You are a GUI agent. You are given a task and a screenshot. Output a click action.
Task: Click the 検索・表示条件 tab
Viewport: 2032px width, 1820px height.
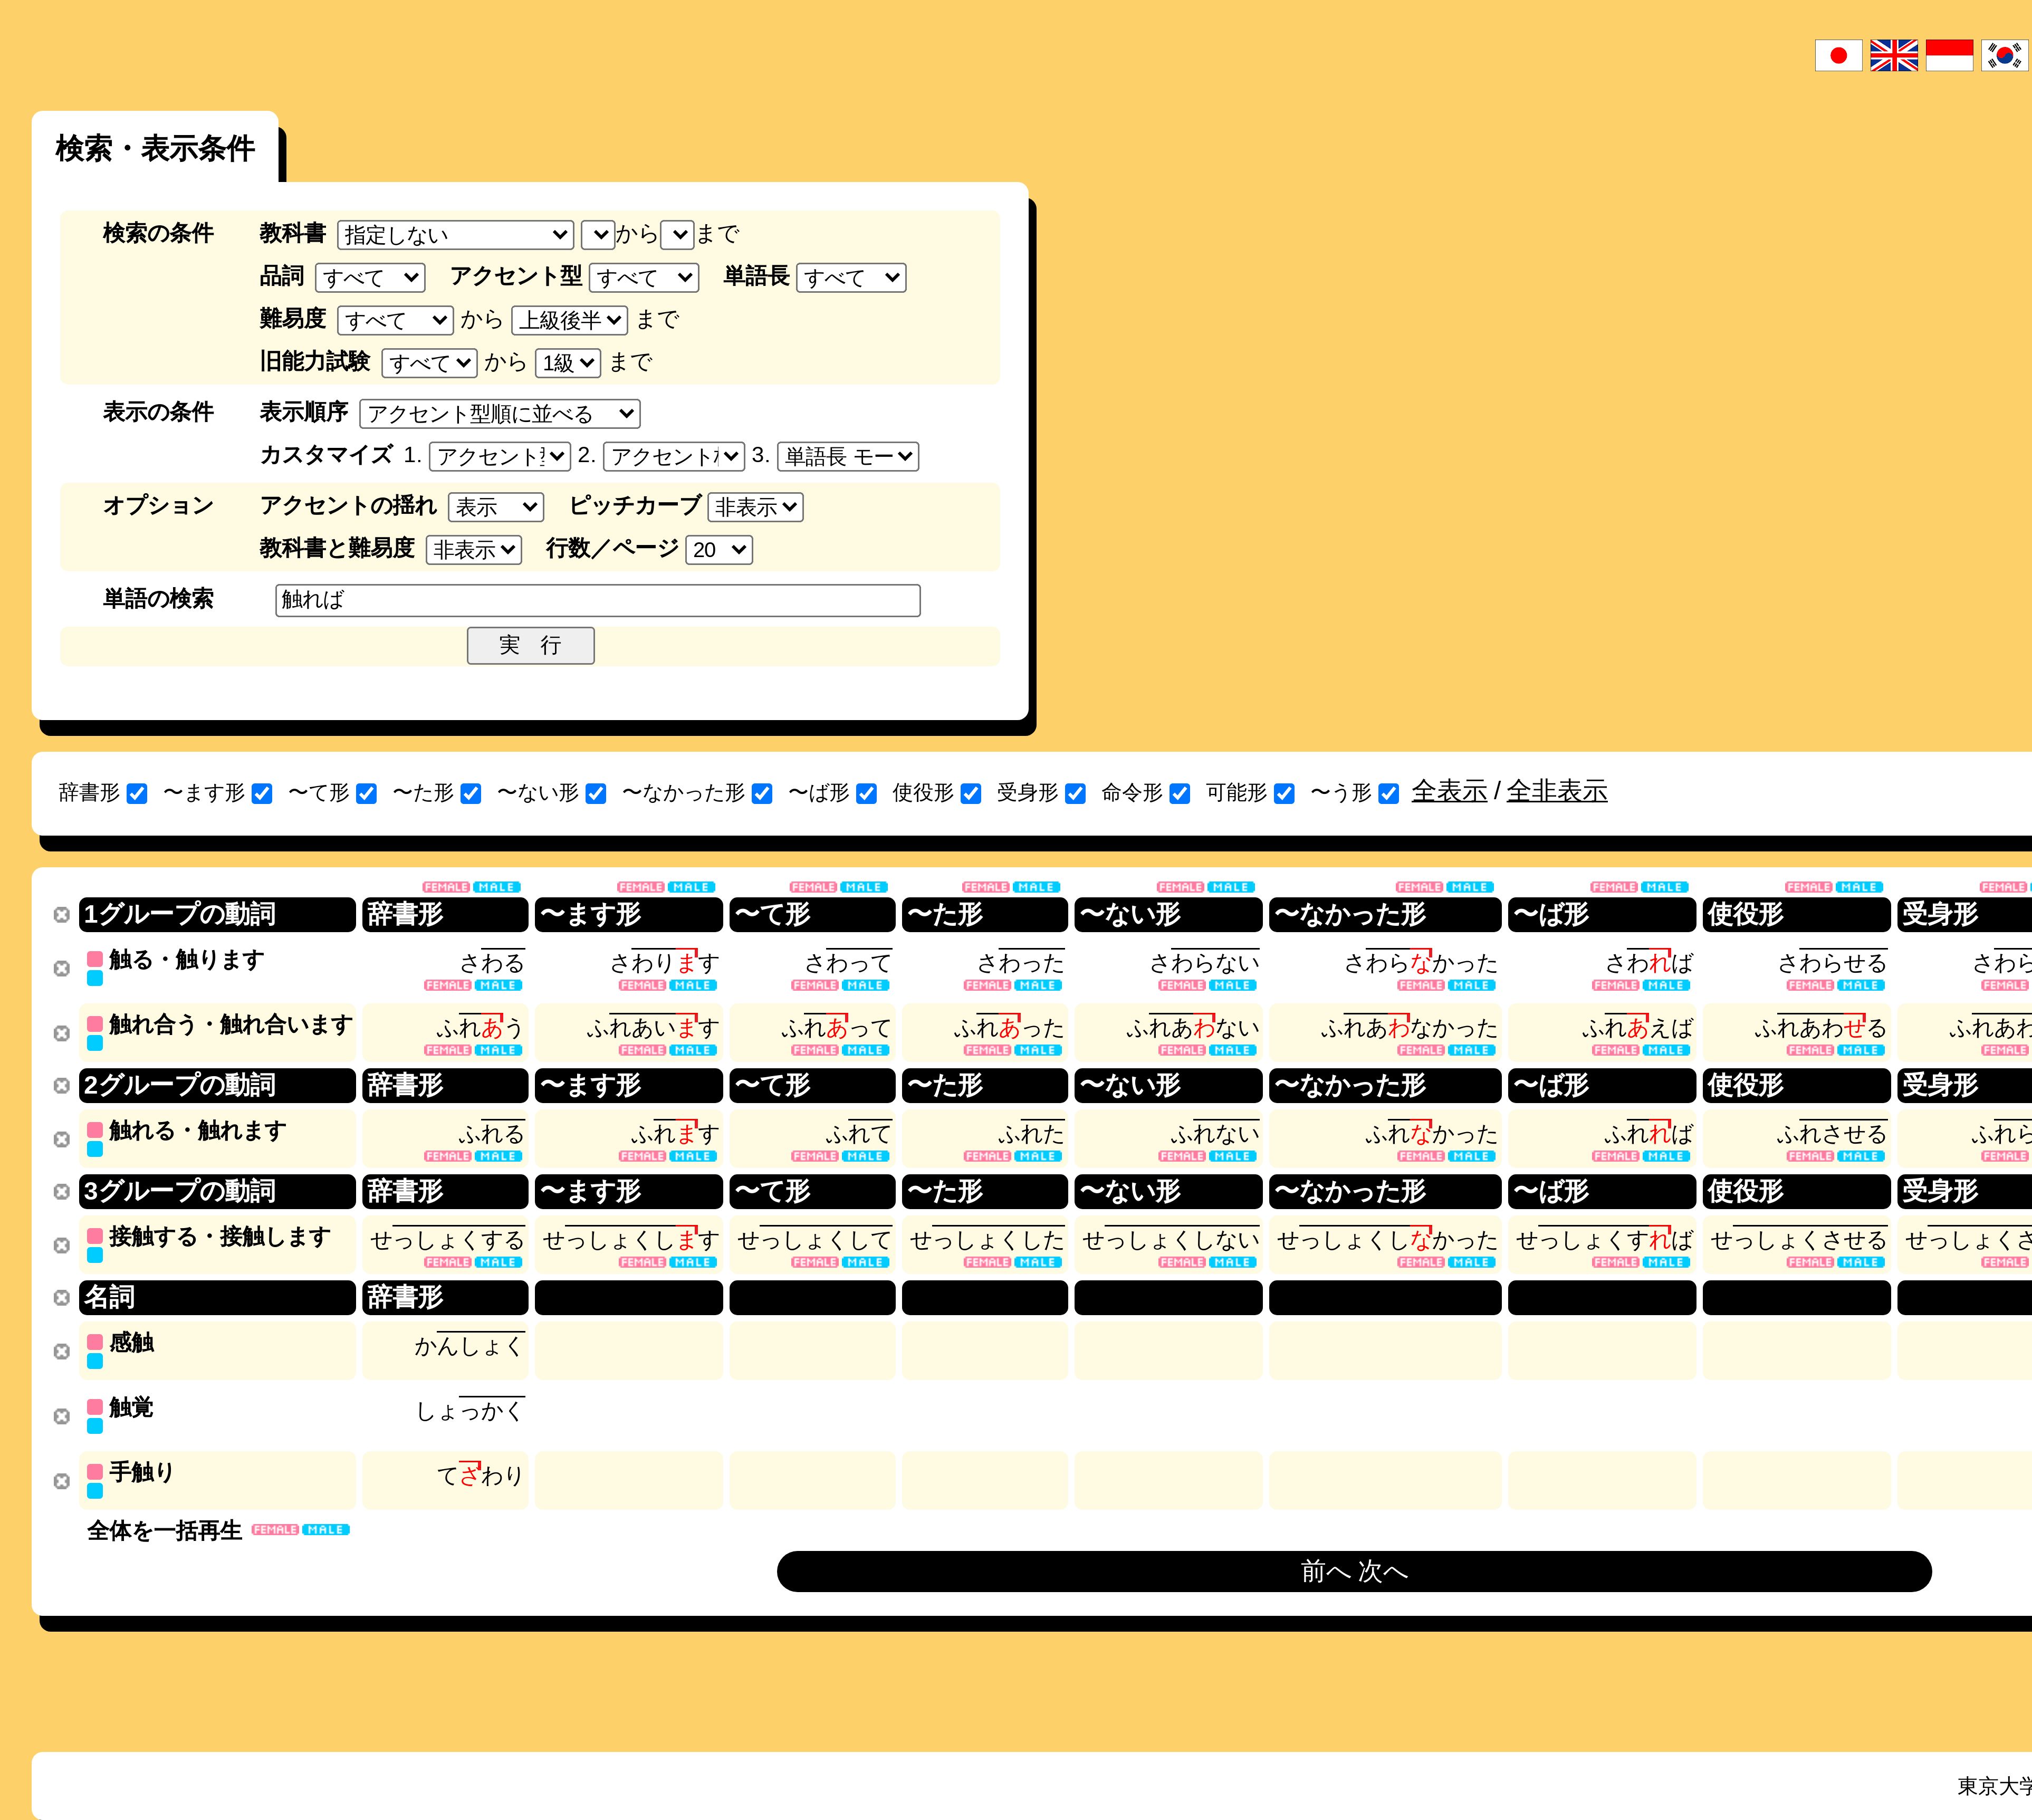click(x=155, y=149)
